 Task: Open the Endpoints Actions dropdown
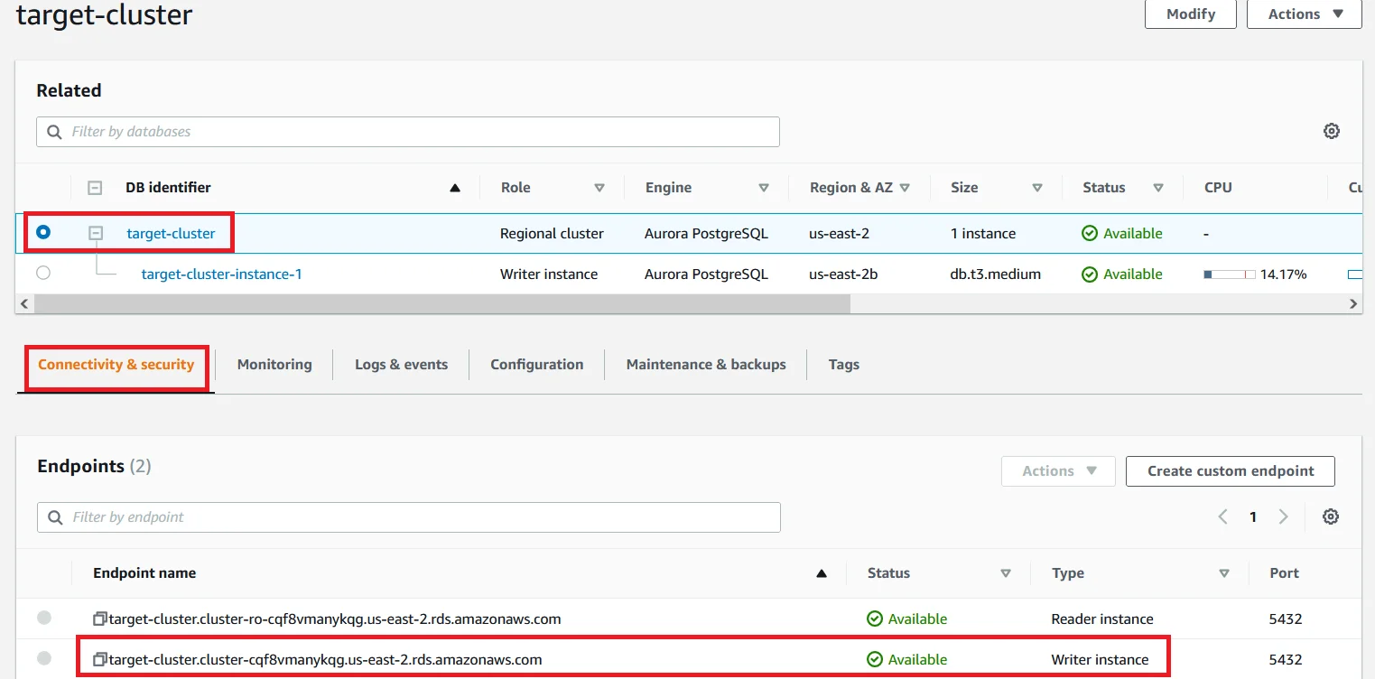[x=1058, y=470]
